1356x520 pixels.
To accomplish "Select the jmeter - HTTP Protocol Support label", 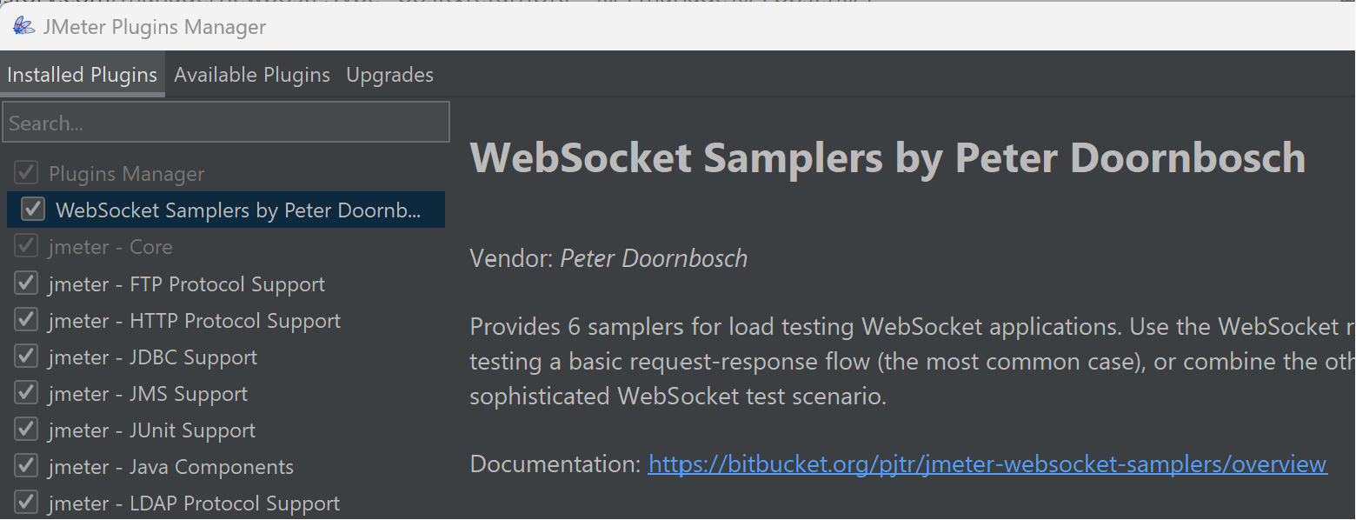I will [195, 321].
